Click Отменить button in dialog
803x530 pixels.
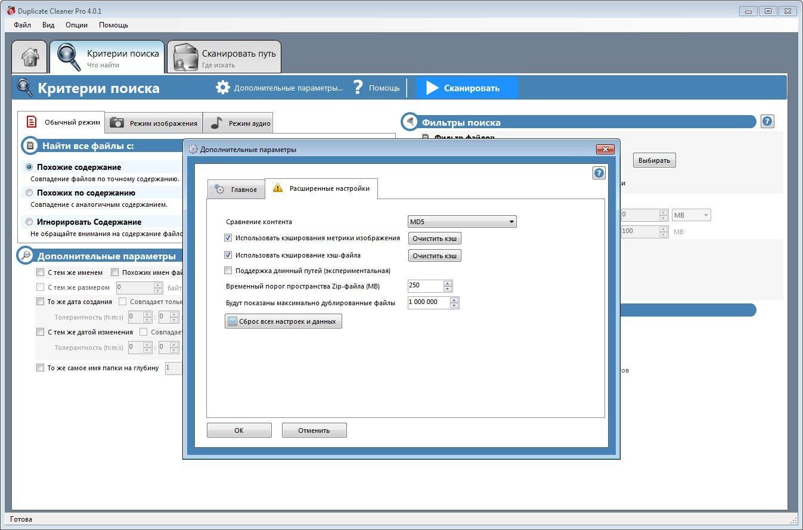[314, 430]
